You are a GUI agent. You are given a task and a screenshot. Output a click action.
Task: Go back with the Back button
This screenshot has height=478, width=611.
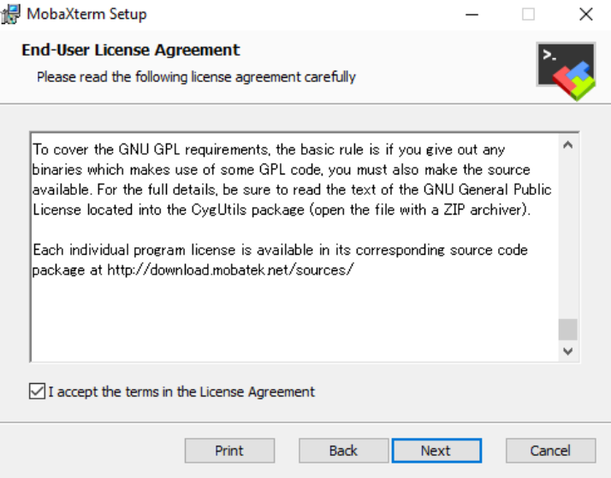(x=343, y=451)
